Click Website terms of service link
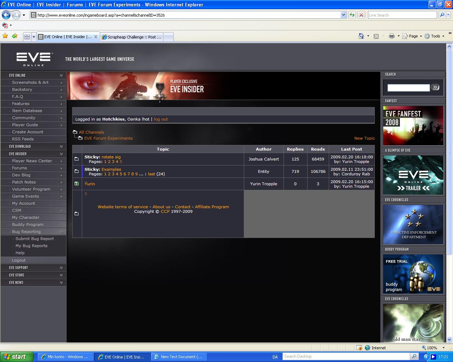This screenshot has height=362, width=453. click(123, 207)
